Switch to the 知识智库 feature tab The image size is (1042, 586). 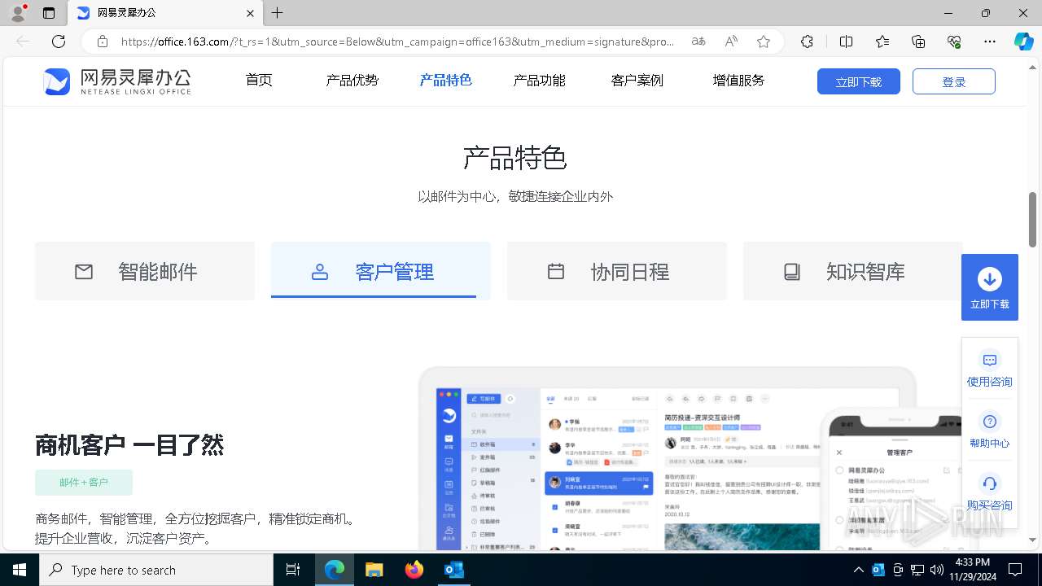[x=852, y=271]
